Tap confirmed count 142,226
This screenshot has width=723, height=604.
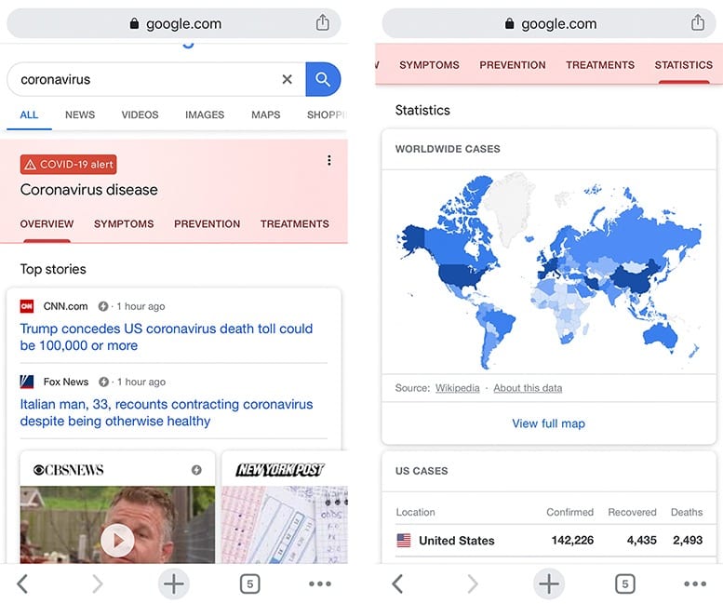[x=572, y=541]
